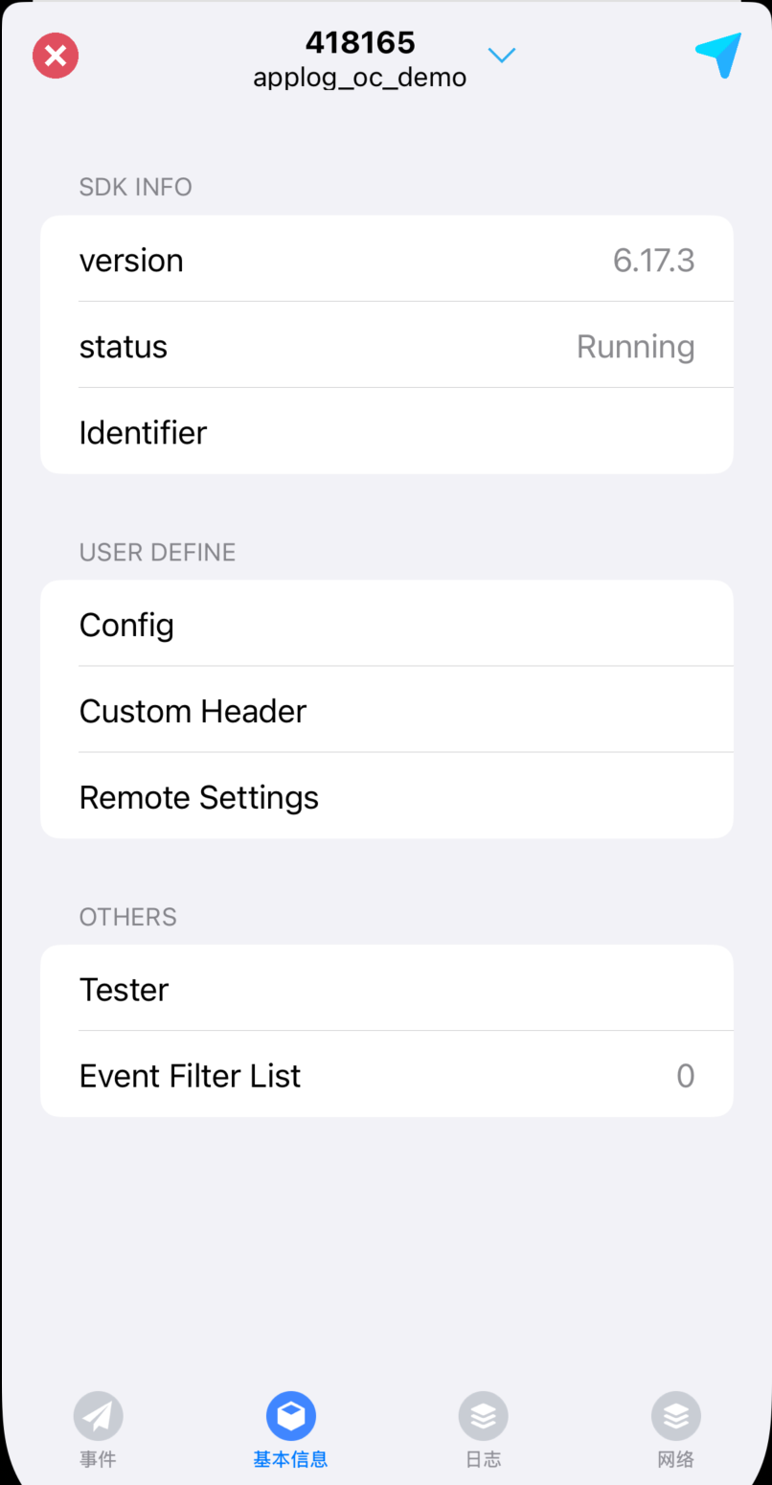This screenshot has width=772, height=1485.
Task: Tap the 418165 app ID title
Action: coord(360,42)
